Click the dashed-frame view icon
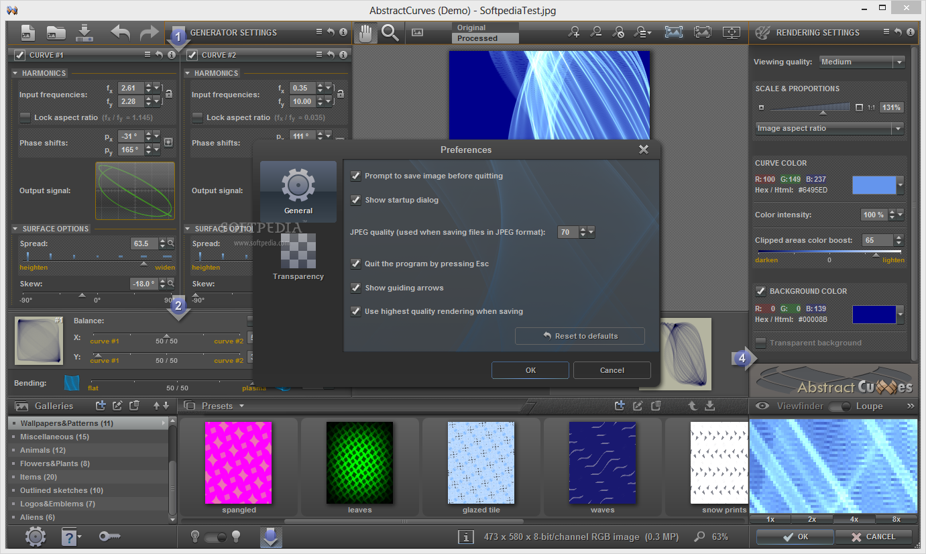The width and height of the screenshot is (926, 554). coord(702,32)
